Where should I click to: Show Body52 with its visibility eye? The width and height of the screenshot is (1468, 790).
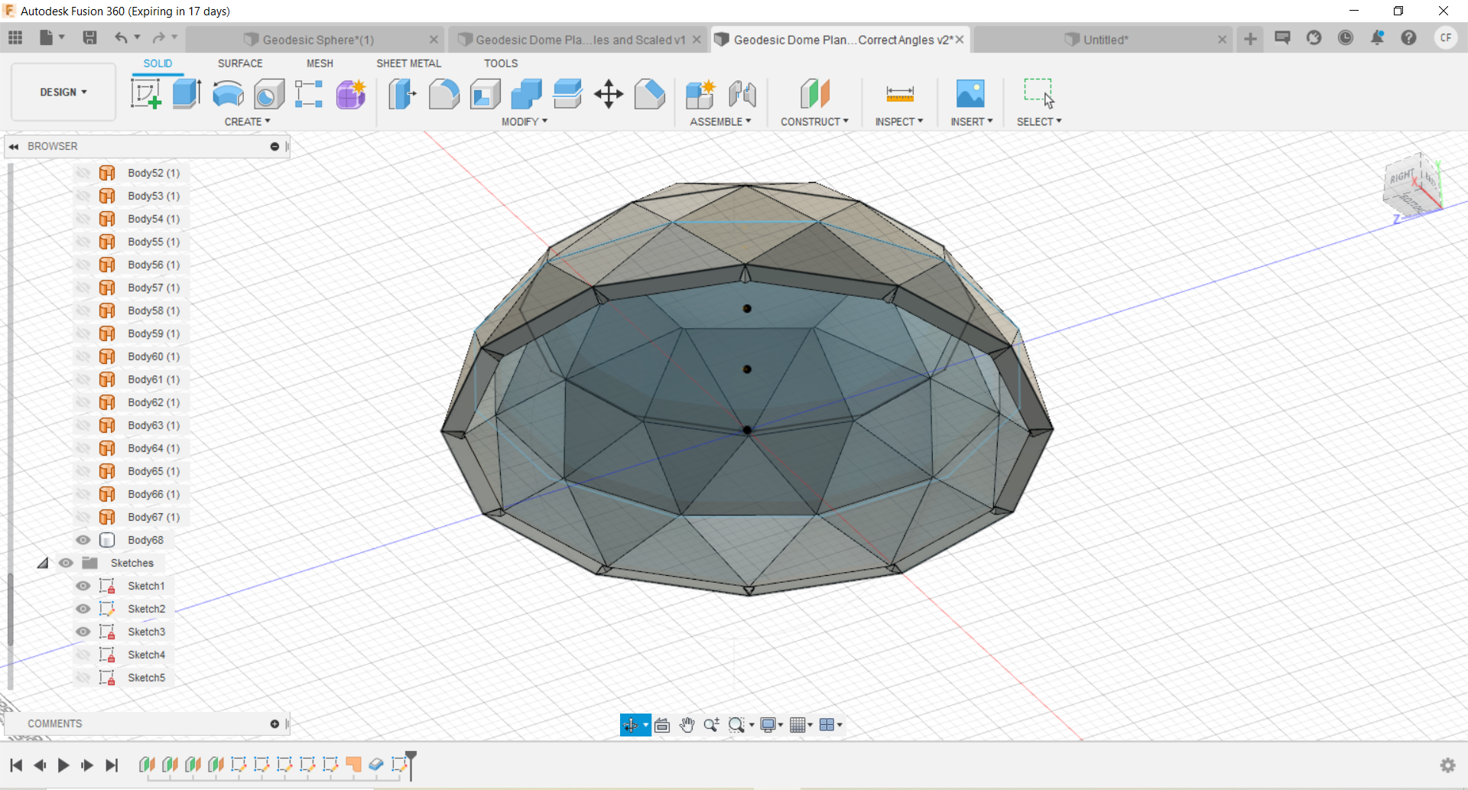(x=83, y=173)
